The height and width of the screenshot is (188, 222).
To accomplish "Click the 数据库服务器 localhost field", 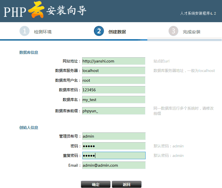I will click(113, 71).
